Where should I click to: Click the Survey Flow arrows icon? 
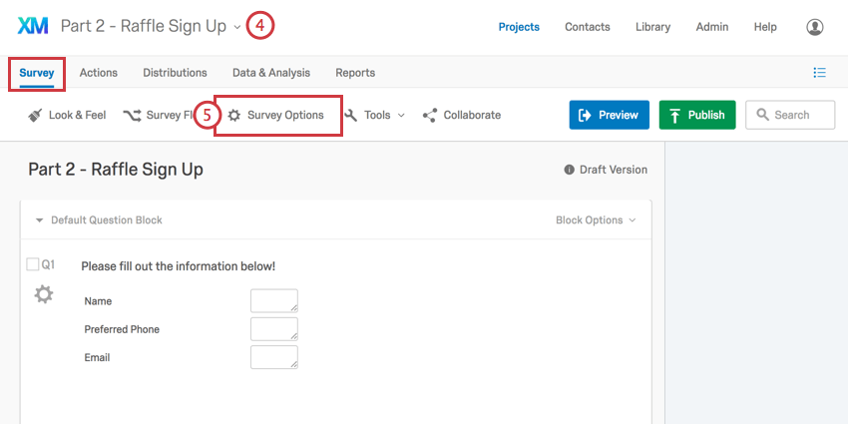coord(132,115)
